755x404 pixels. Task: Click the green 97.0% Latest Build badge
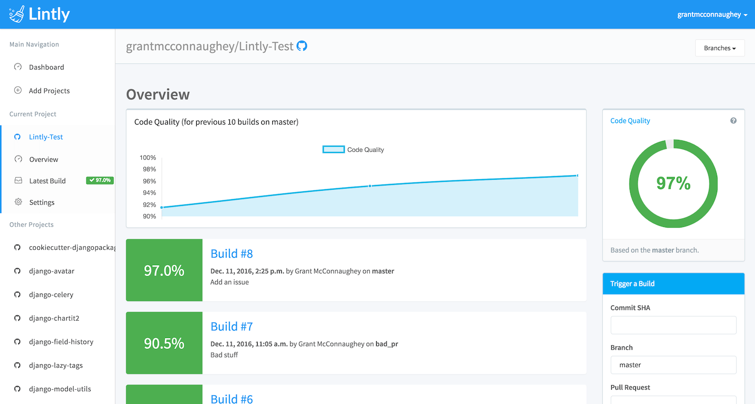click(x=100, y=180)
